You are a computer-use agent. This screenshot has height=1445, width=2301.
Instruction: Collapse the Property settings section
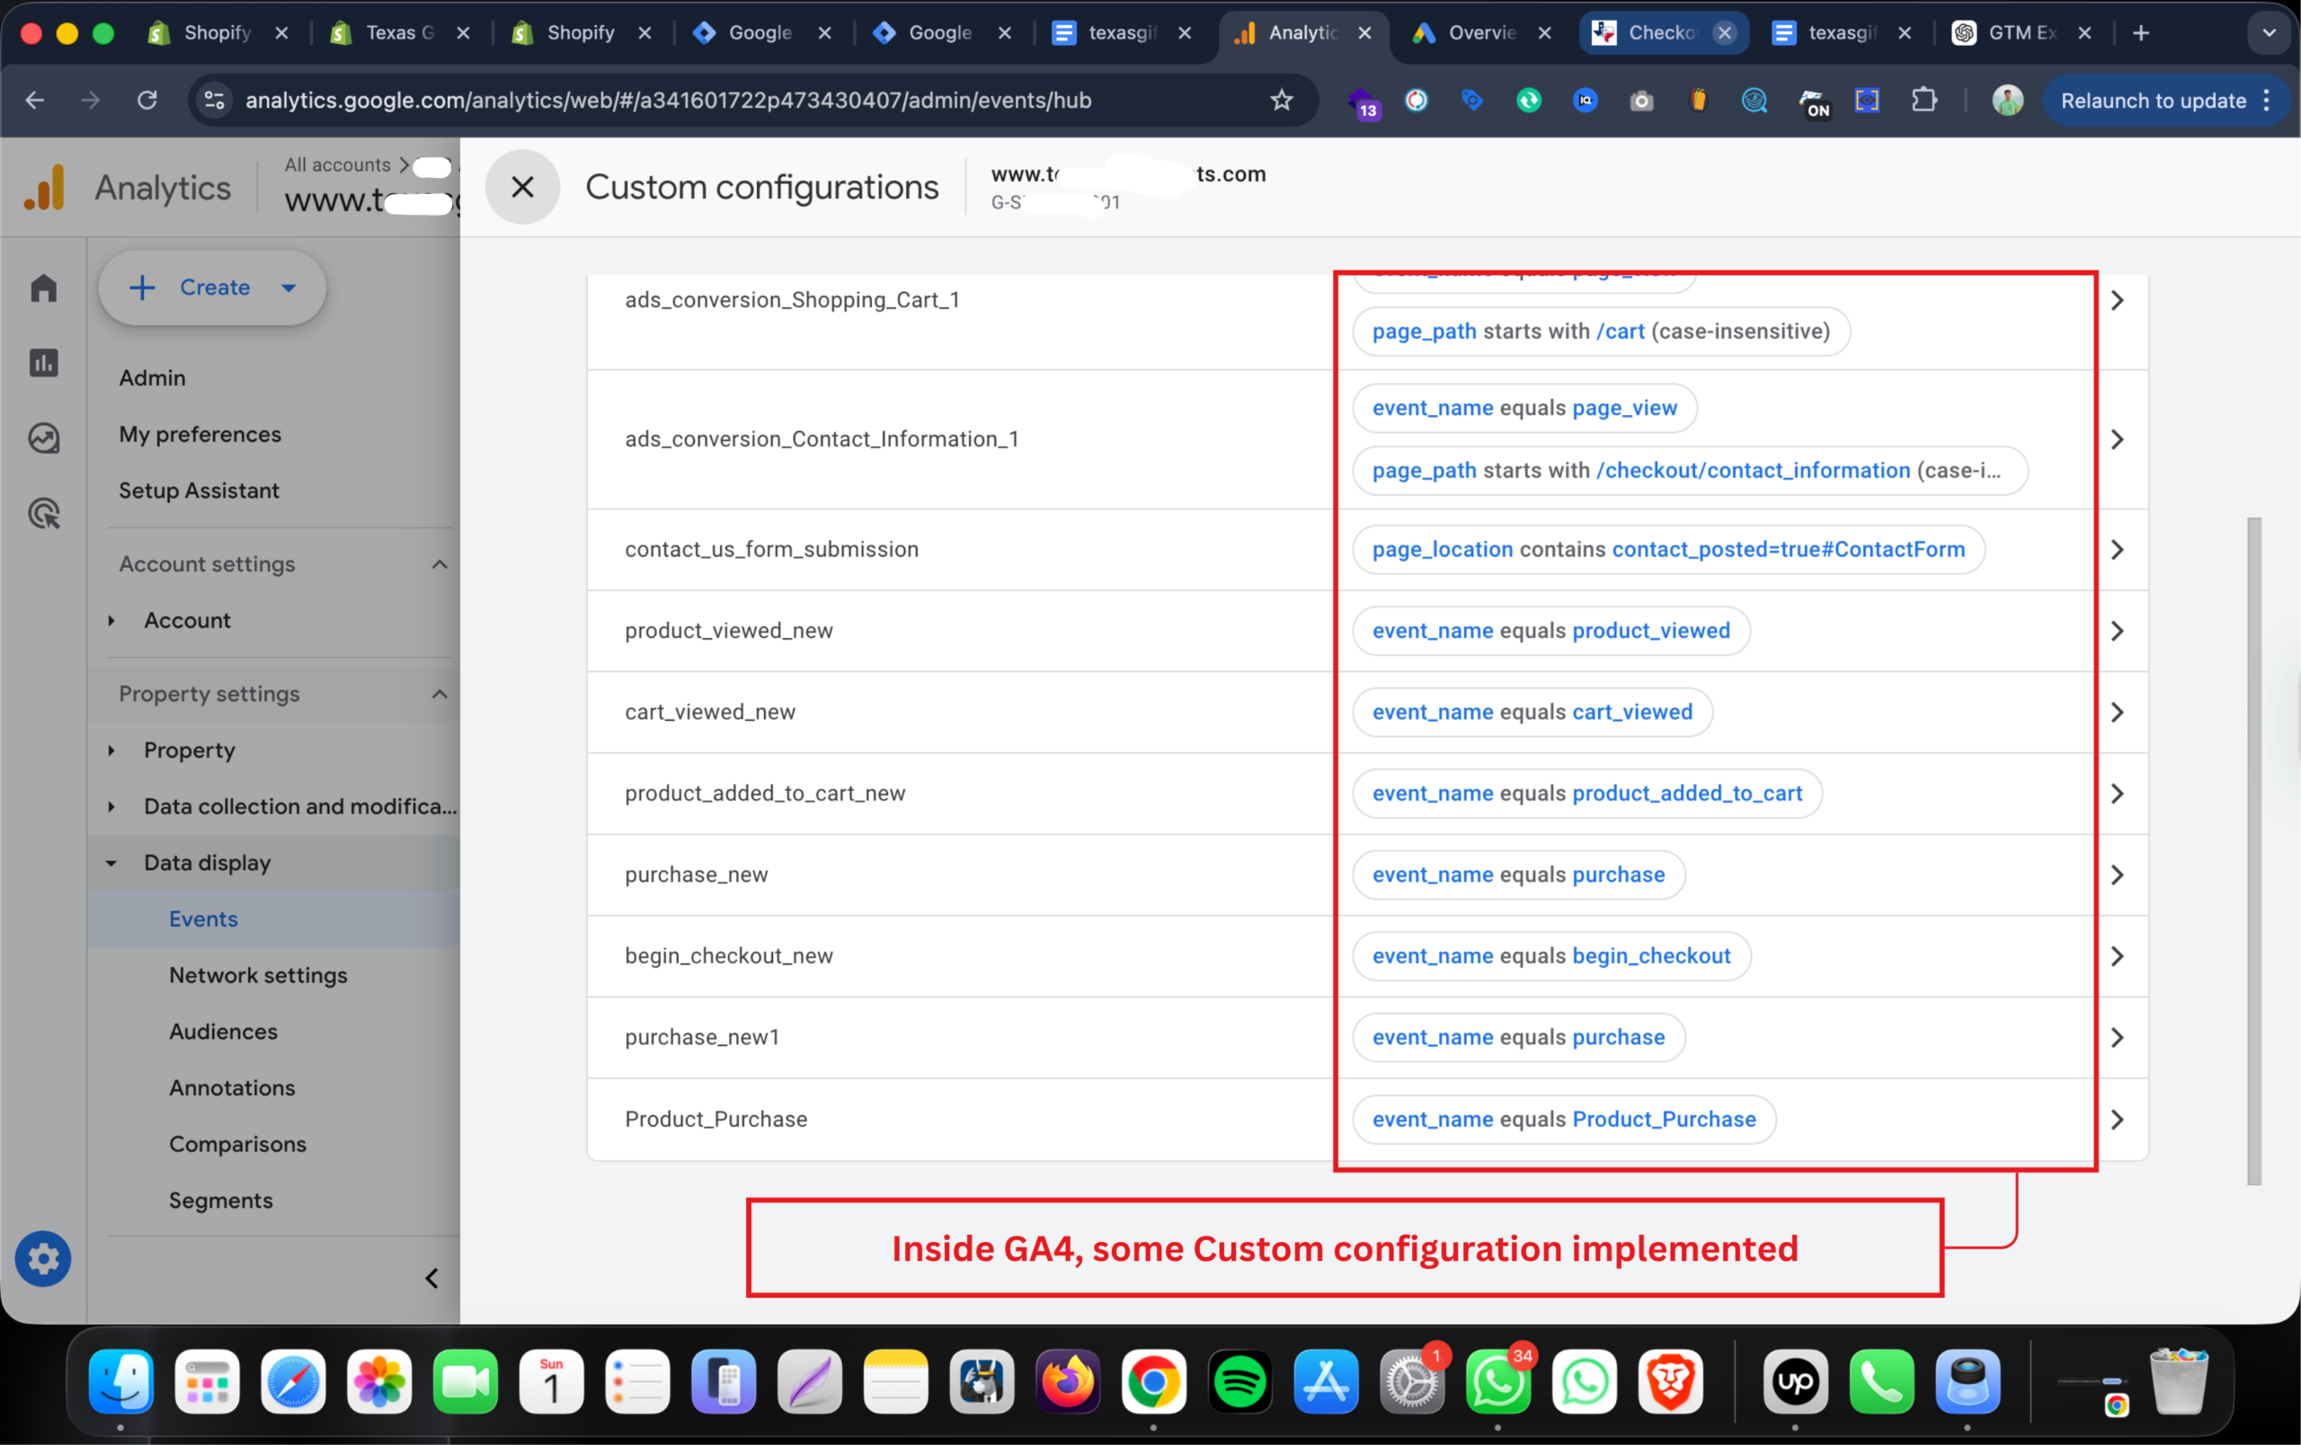440,695
